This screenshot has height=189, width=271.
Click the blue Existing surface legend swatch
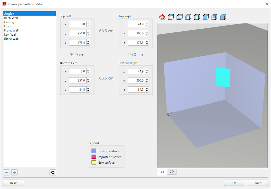(x=94, y=151)
